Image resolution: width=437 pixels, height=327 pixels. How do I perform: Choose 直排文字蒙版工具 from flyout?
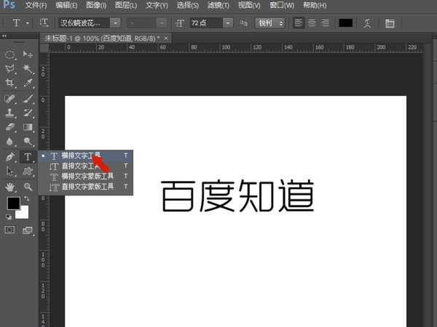point(85,187)
